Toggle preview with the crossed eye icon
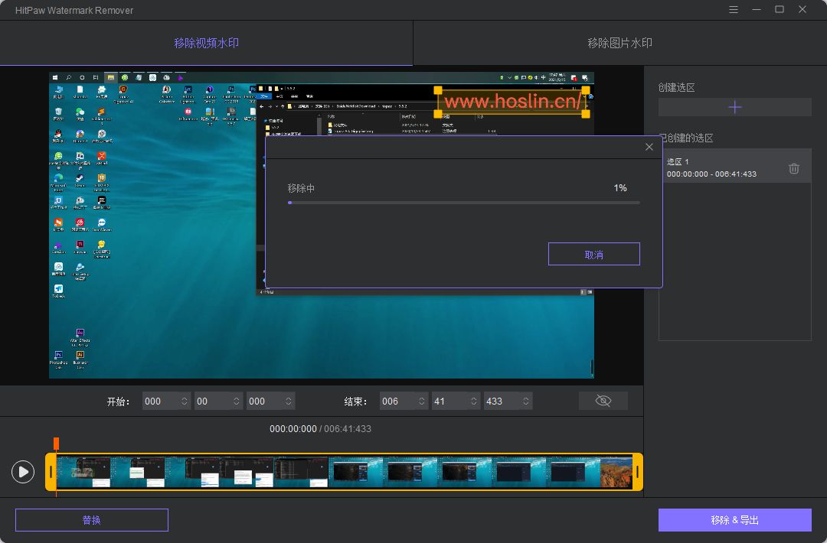The width and height of the screenshot is (827, 543). click(x=603, y=401)
